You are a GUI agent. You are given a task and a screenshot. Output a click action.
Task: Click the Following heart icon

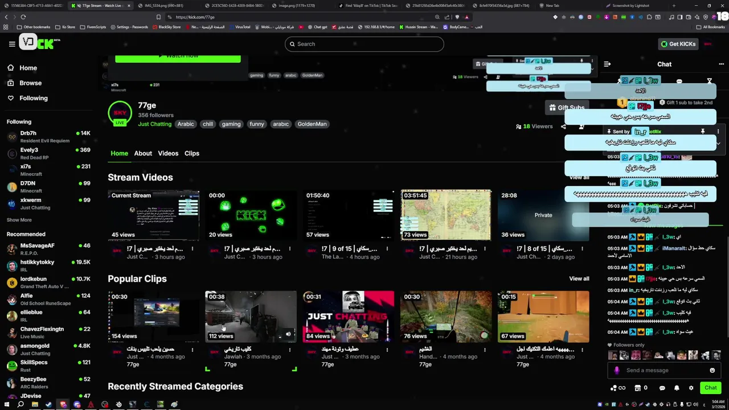(11, 98)
